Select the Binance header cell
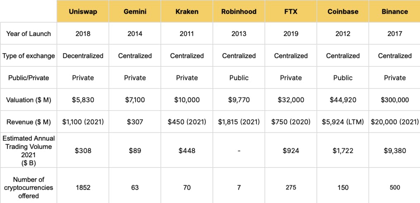The image size is (420, 203). click(x=394, y=12)
